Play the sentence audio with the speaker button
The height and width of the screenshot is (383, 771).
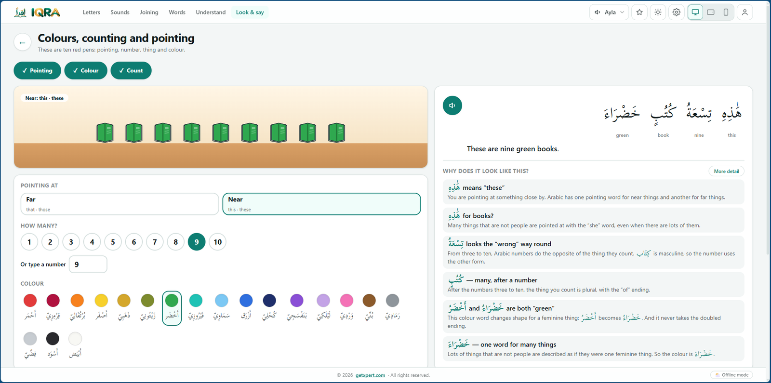452,106
